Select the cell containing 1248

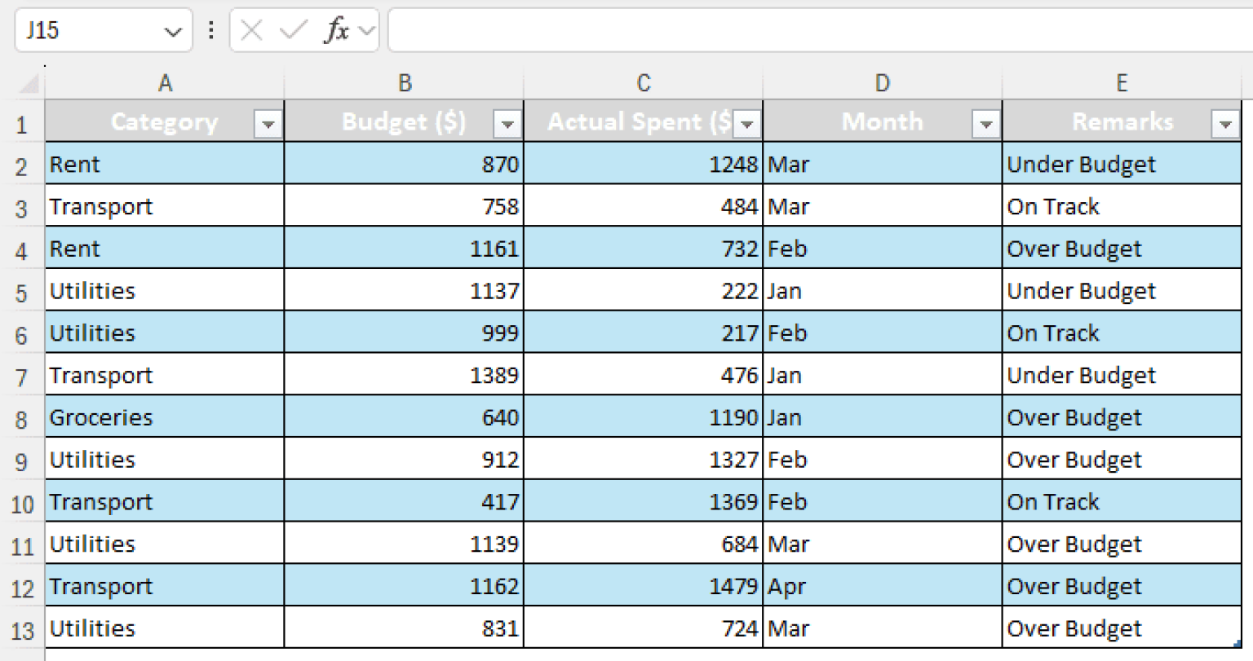(644, 164)
